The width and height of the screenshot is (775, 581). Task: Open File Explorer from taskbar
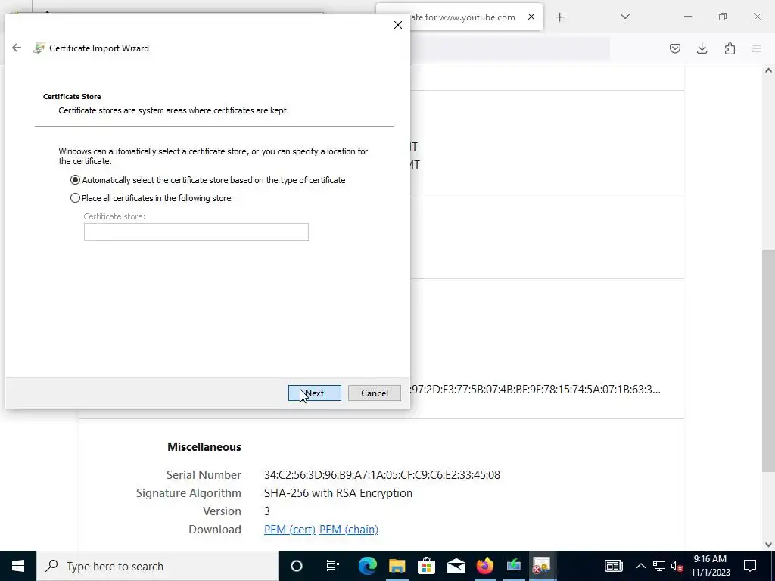(397, 566)
